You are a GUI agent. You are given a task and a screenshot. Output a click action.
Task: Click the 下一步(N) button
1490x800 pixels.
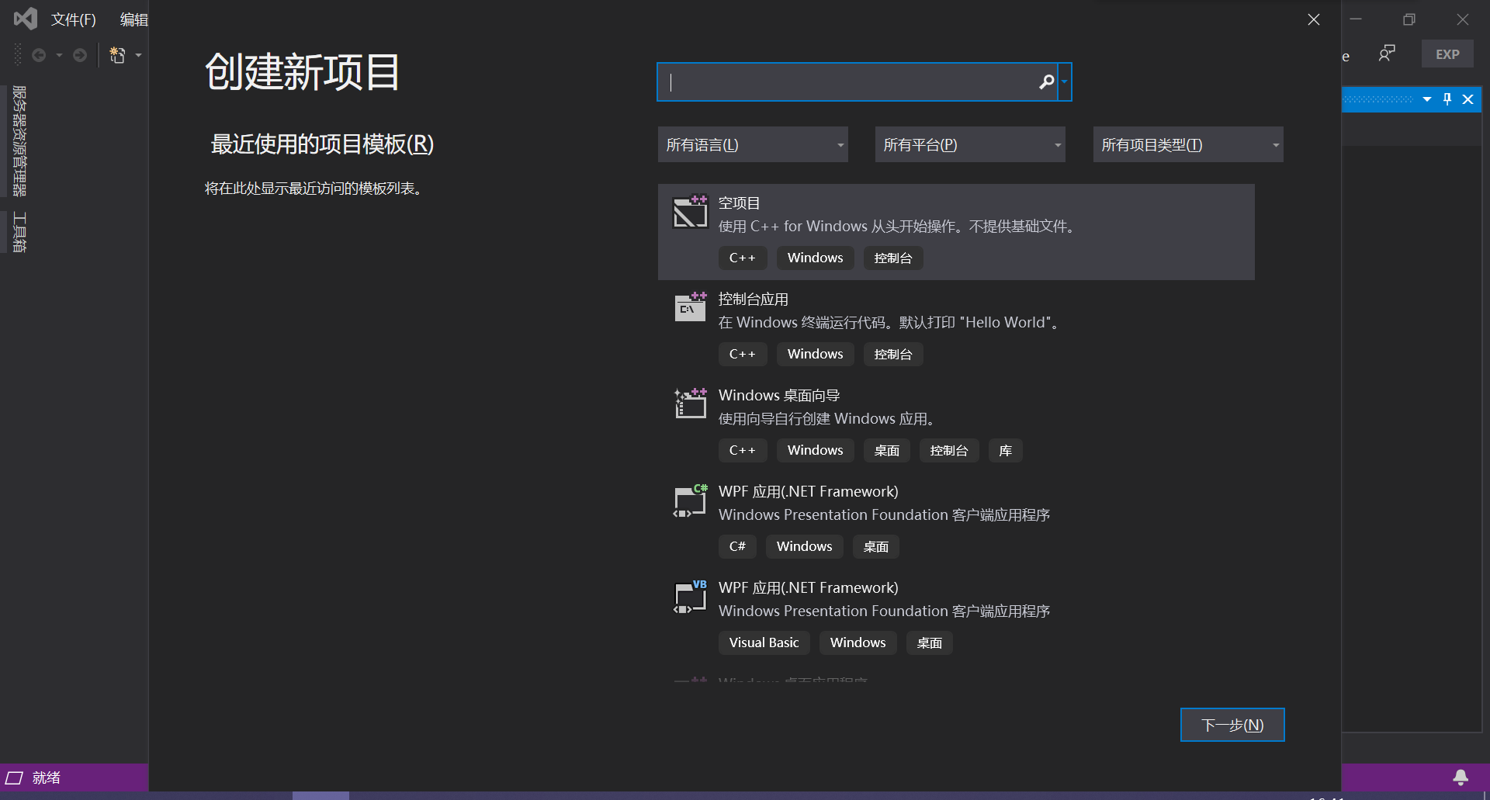pyautogui.click(x=1232, y=724)
